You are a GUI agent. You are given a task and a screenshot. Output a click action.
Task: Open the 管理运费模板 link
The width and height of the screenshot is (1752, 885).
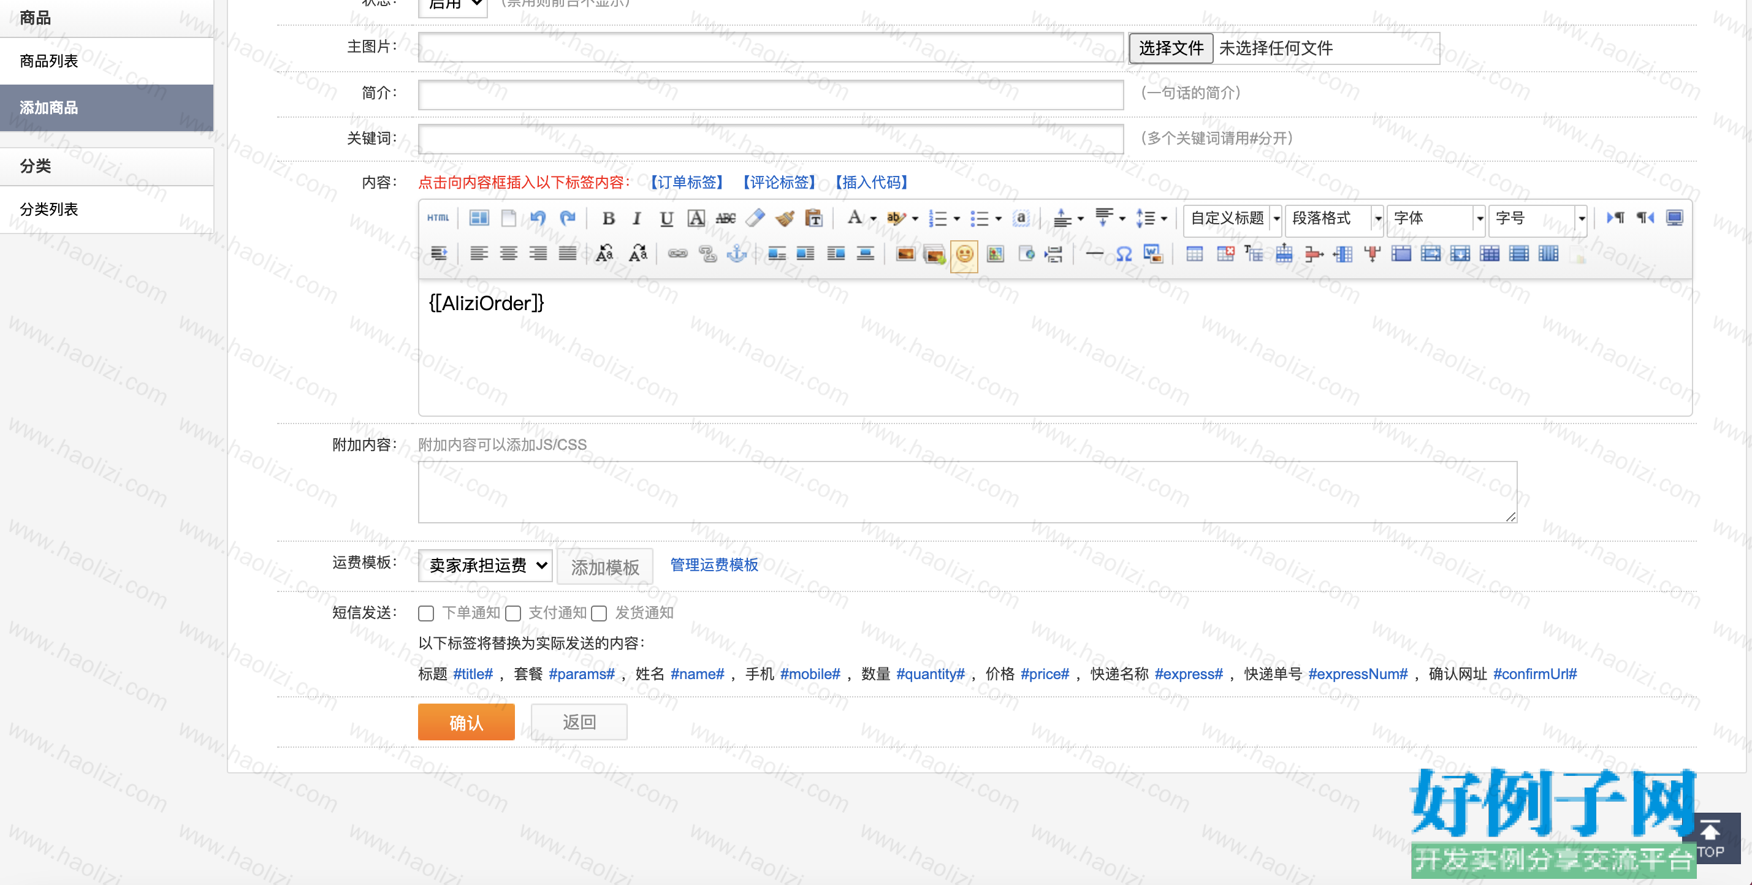point(714,565)
